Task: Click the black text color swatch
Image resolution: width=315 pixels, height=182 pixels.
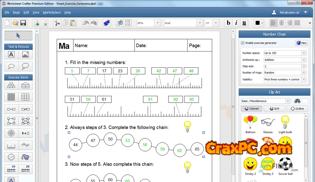Action: tap(257, 23)
